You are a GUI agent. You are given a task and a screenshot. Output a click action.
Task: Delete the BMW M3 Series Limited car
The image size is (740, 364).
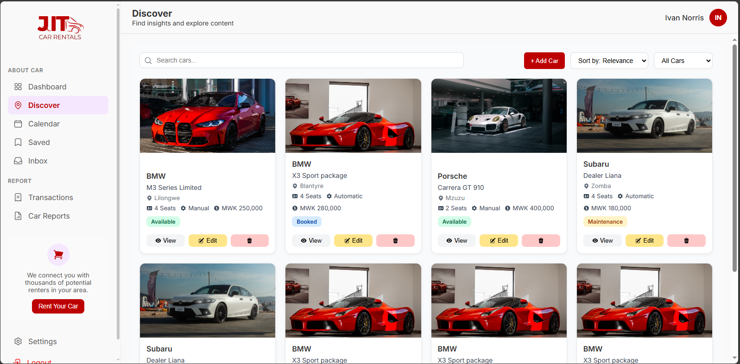pos(249,241)
